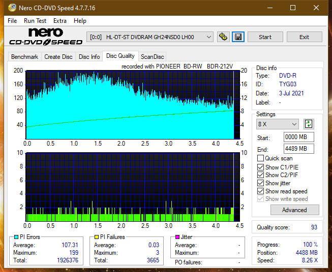This screenshot has width=332, height=272.
Task: Click the PI Failures average 0.03
Action: tap(154, 245)
